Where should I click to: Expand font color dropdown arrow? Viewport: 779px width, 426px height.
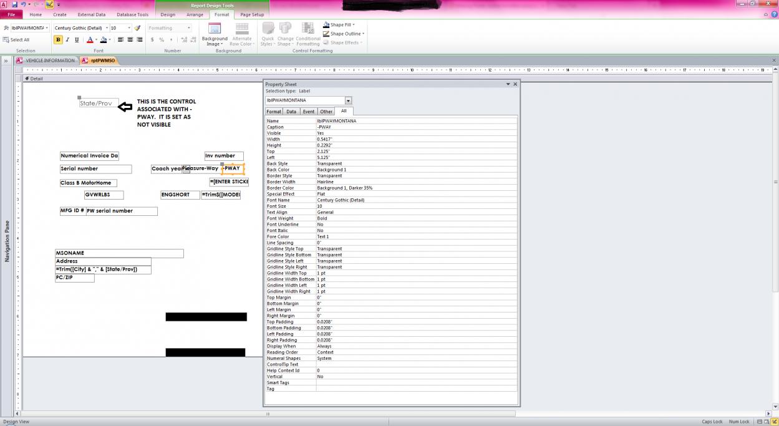[x=95, y=40]
